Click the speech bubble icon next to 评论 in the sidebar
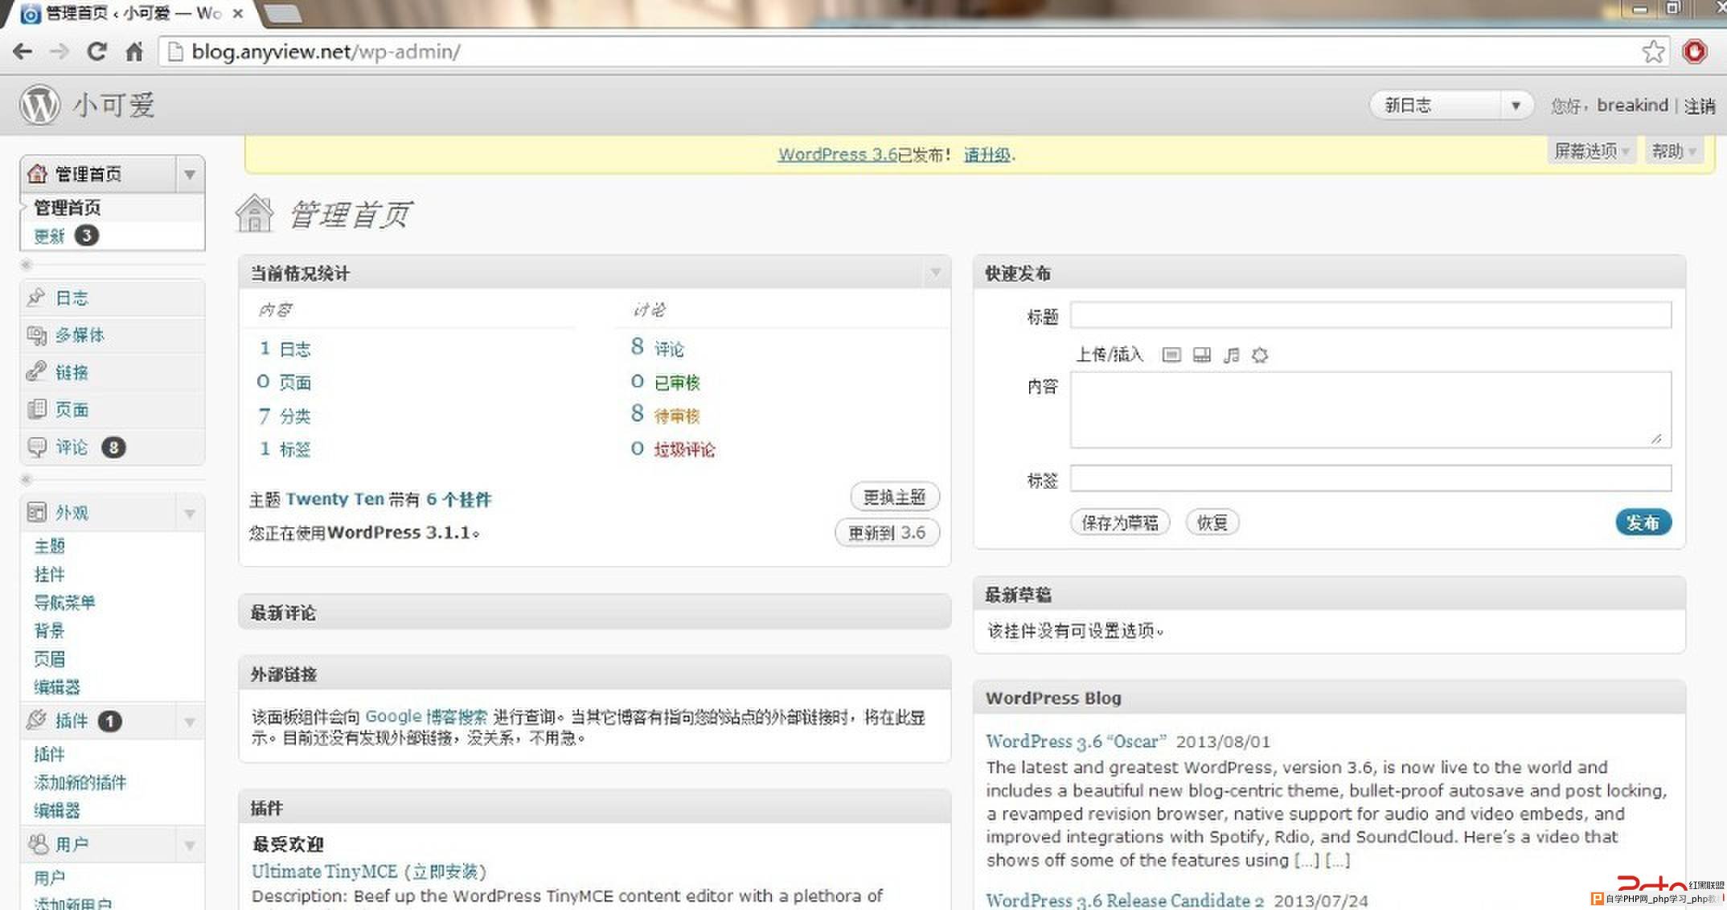The height and width of the screenshot is (910, 1727). point(36,447)
